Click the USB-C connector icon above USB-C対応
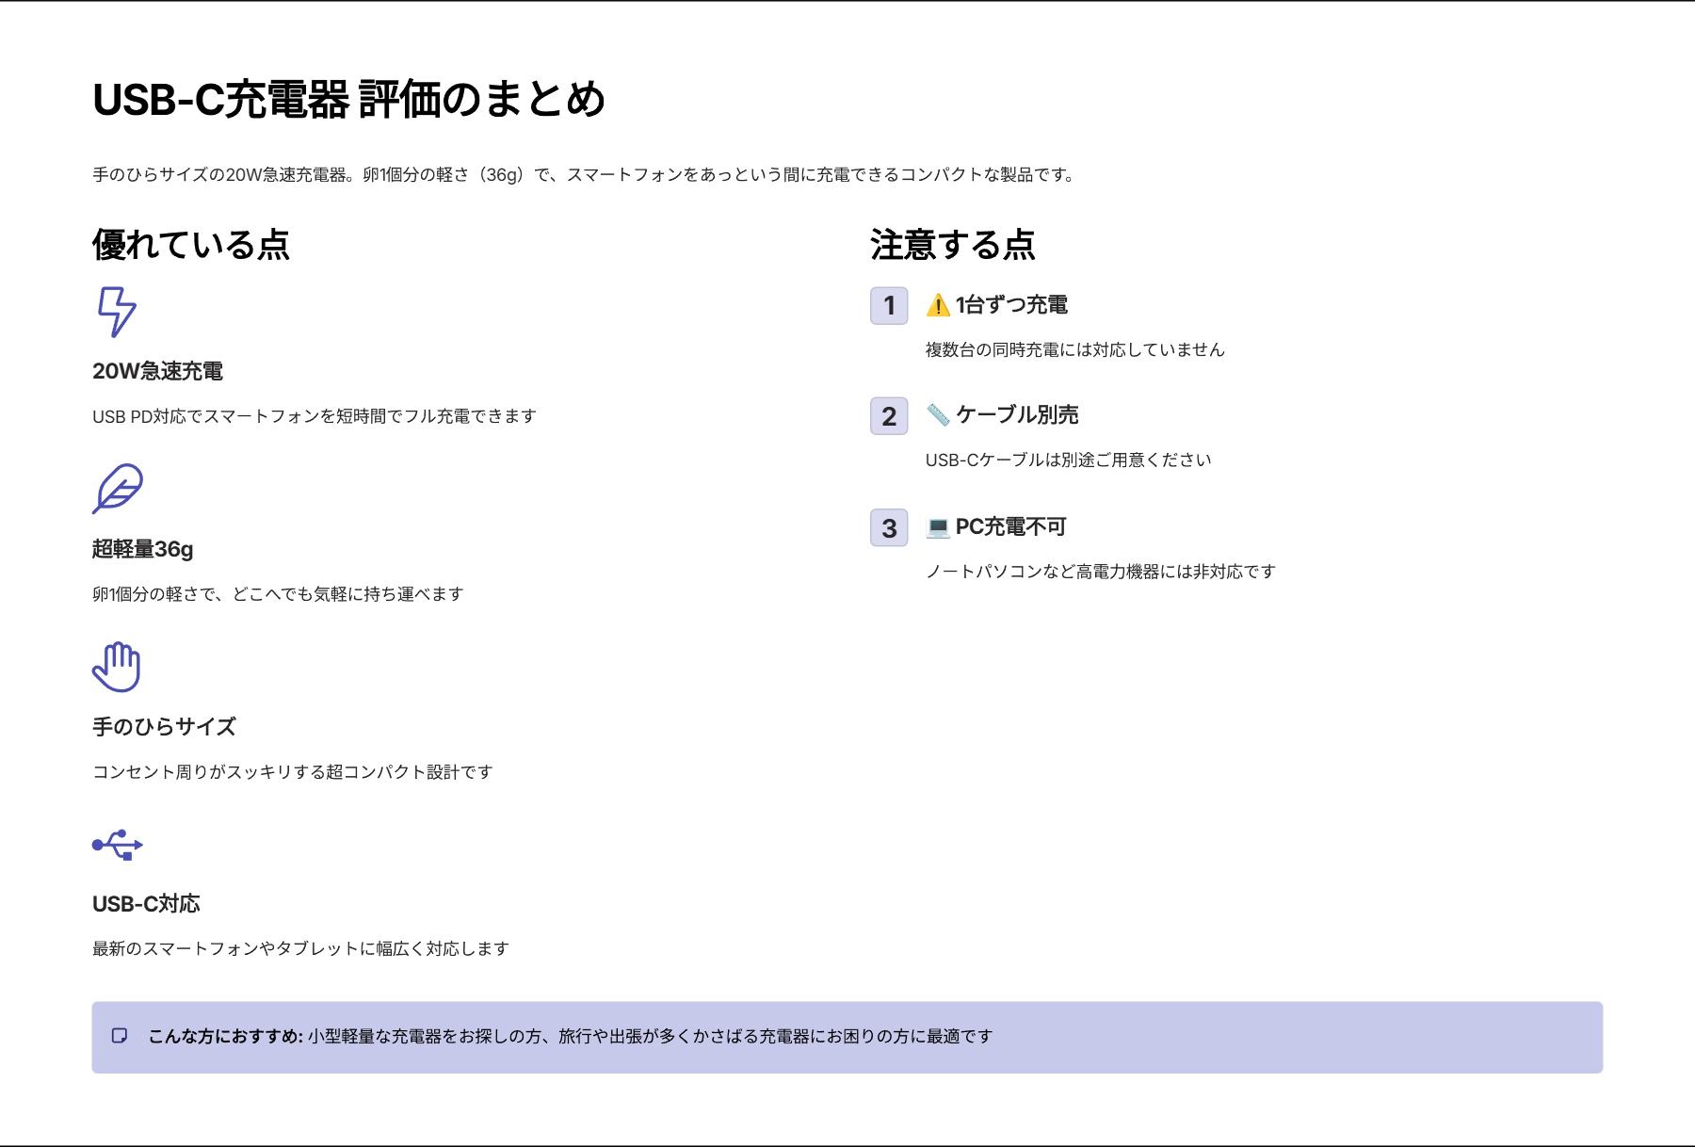Image resolution: width=1695 pixels, height=1147 pixels. pyautogui.click(x=117, y=845)
